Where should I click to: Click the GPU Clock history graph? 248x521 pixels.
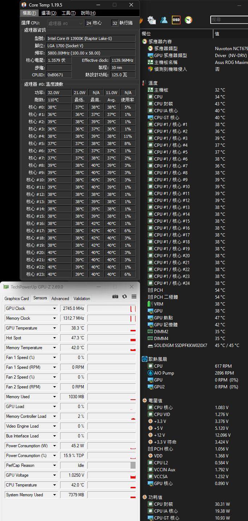click(112, 308)
